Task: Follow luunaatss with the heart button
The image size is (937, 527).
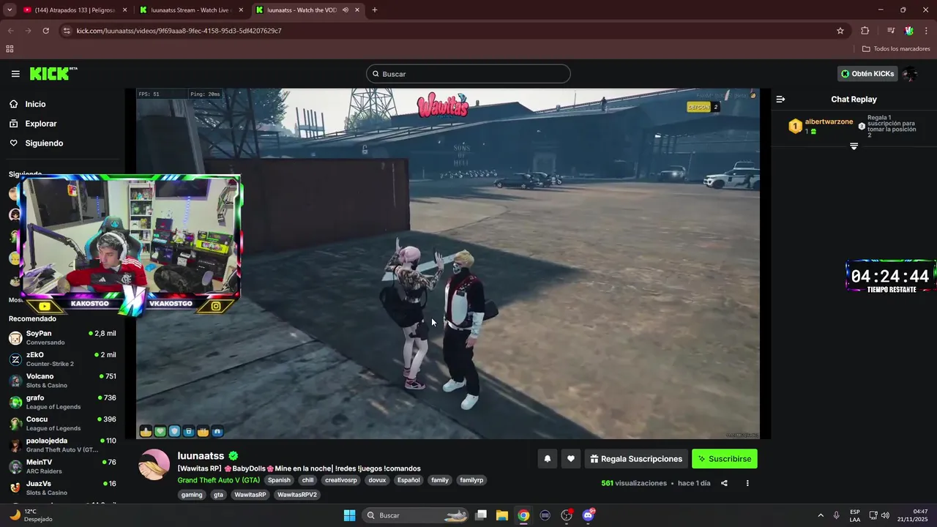Action: (x=571, y=459)
